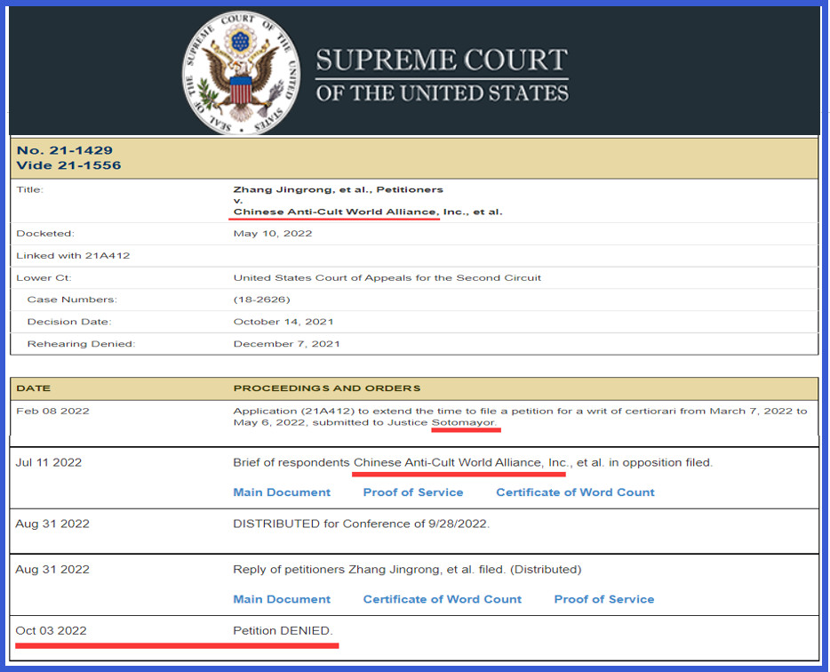
Task: Click 'Zhang Jingrong, et al., Petitioners' title line
Action: click(x=339, y=189)
